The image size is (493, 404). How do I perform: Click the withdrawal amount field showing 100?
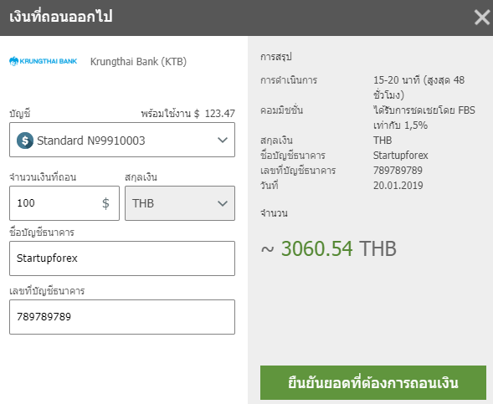click(64, 203)
